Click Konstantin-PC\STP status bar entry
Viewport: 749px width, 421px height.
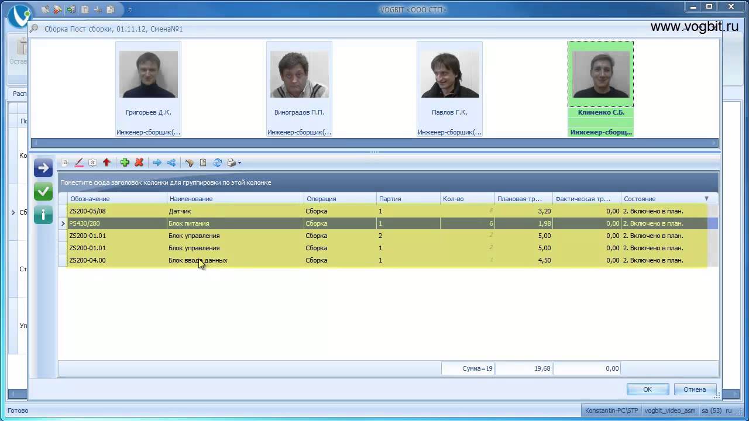click(x=611, y=410)
